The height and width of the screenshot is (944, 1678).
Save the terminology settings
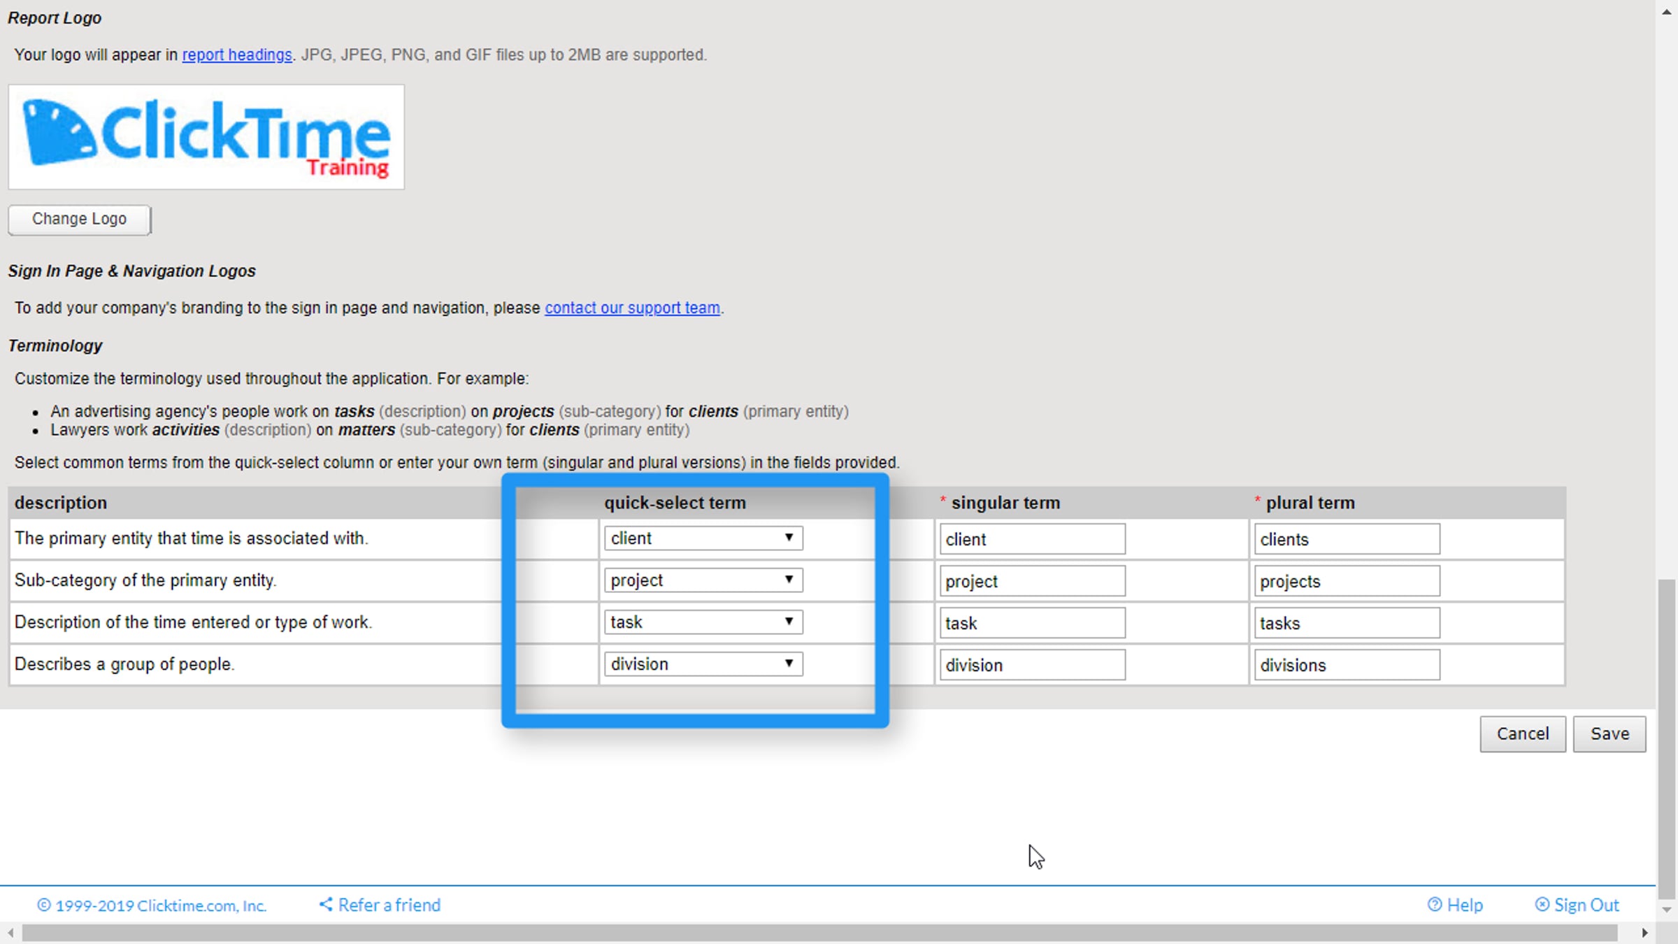[1609, 734]
